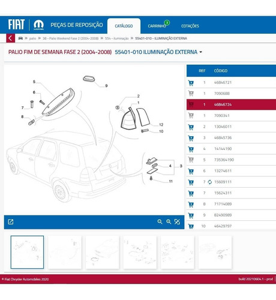Go to palio breadcrumb link
276x300 pixels.
(32, 38)
